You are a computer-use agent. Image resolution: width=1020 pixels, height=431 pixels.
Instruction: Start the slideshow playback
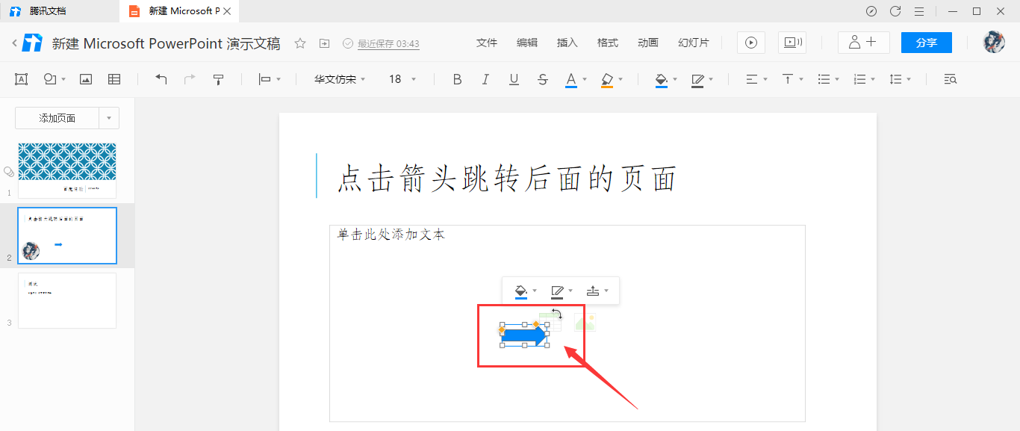[750, 43]
